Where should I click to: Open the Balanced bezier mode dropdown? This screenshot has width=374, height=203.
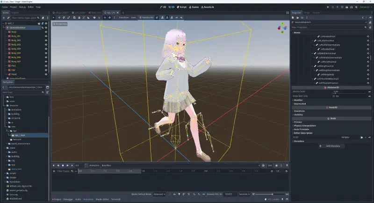click(159, 194)
